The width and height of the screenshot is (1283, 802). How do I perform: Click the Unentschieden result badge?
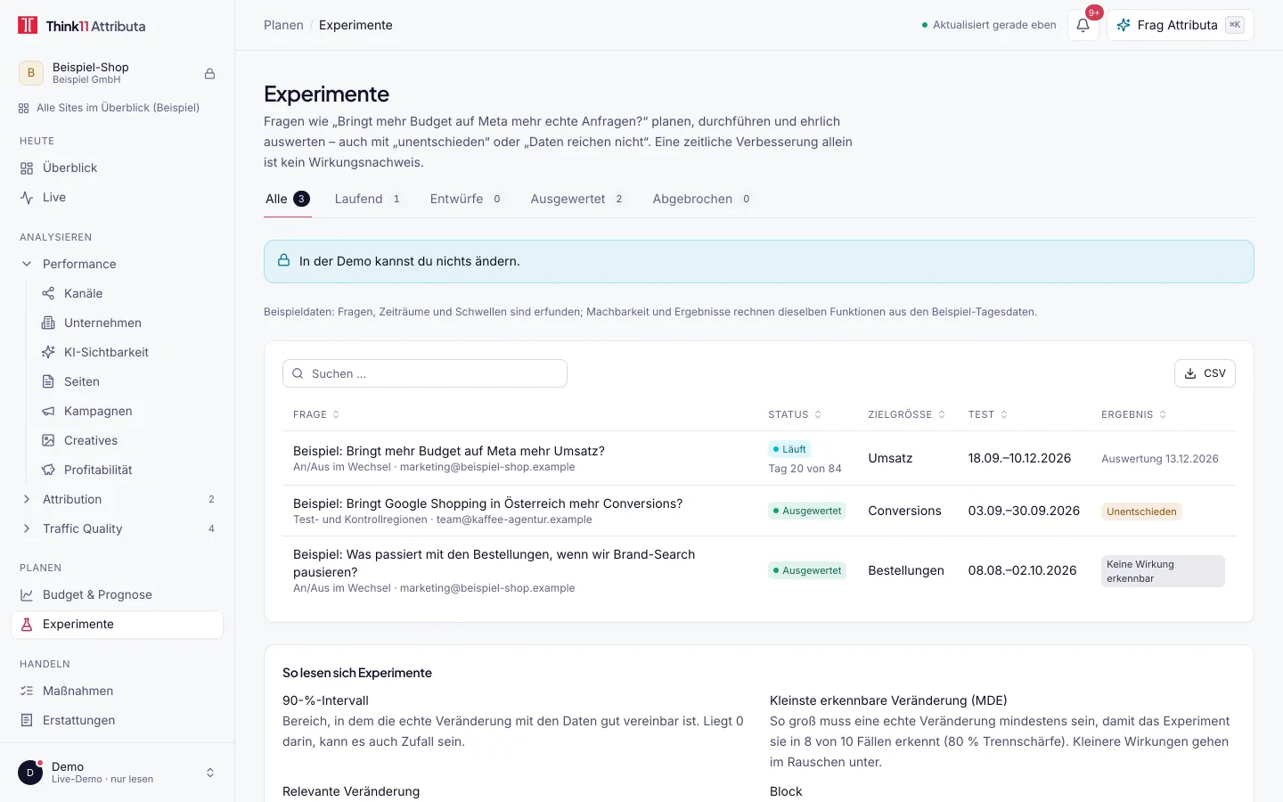1141,511
